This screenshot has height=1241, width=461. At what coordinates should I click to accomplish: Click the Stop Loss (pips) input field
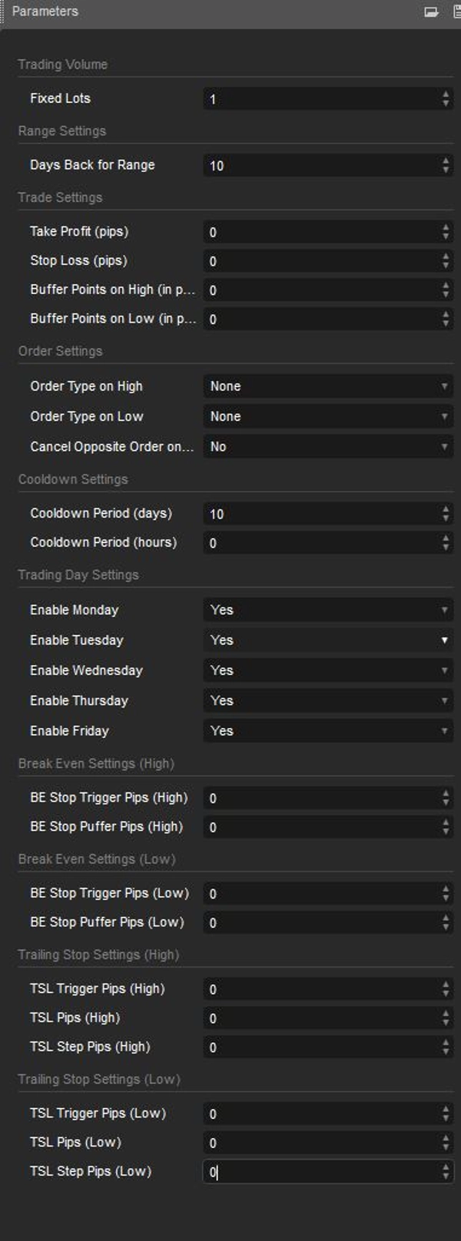tap(321, 261)
